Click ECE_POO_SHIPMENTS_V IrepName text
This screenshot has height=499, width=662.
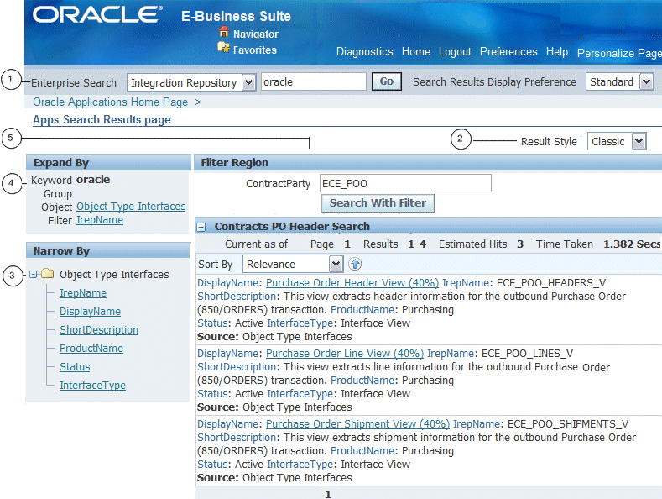(568, 424)
